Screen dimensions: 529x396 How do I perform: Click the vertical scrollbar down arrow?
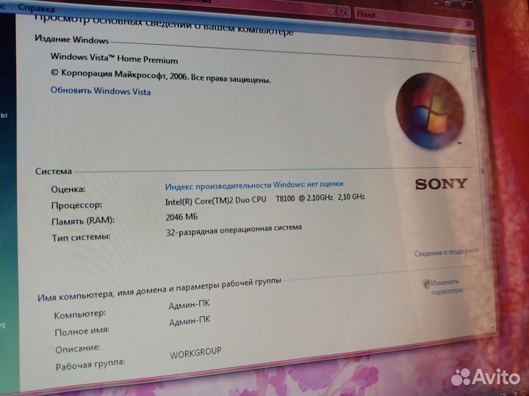pos(492,326)
